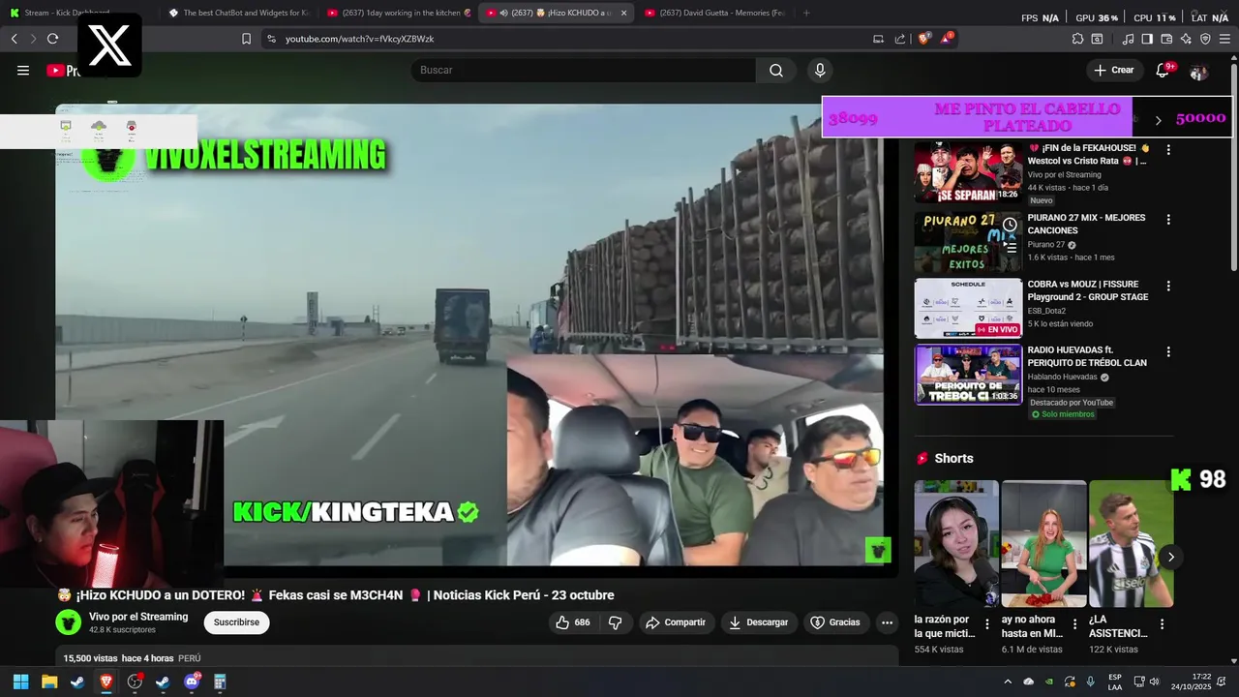Open the Brave VPN shield icon
This screenshot has height=697, width=1239.
pos(1205,39)
